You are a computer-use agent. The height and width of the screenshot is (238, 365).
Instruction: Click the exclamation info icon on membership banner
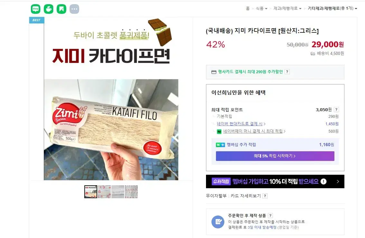[323, 181]
